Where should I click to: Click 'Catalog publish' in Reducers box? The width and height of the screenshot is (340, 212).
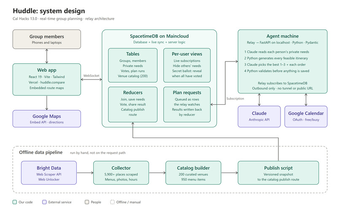[x=133, y=109]
